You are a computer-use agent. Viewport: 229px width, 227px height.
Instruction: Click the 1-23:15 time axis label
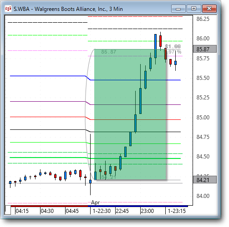coord(177,211)
